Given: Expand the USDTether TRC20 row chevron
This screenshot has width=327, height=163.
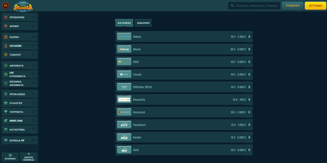Looking at the screenshot, I should click(249, 87).
